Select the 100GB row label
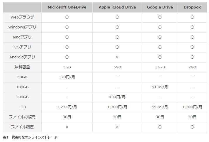 (22, 87)
